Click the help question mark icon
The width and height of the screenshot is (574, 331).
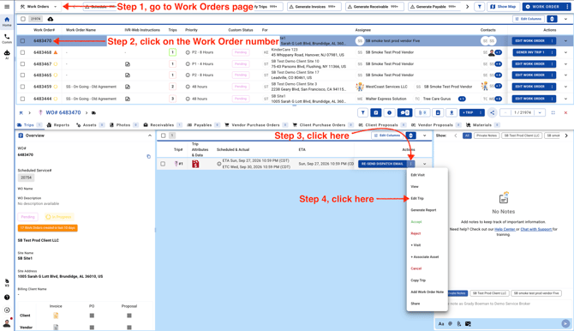click(7, 298)
